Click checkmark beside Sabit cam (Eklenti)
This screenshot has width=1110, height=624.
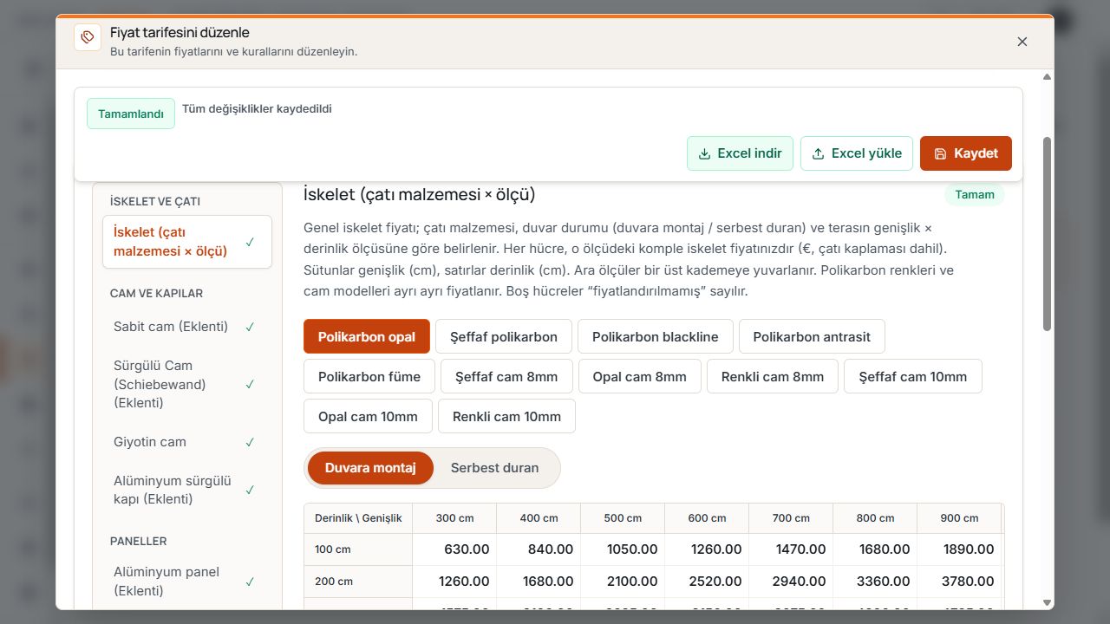250,327
